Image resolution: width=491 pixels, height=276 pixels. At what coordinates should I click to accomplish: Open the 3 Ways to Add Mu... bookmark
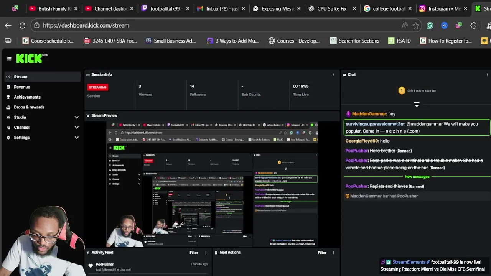coord(233,41)
